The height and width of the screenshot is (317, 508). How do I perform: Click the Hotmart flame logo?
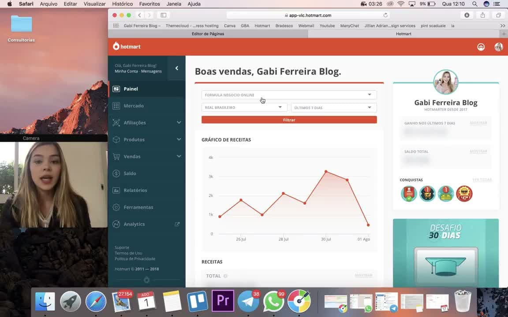pyautogui.click(x=116, y=46)
